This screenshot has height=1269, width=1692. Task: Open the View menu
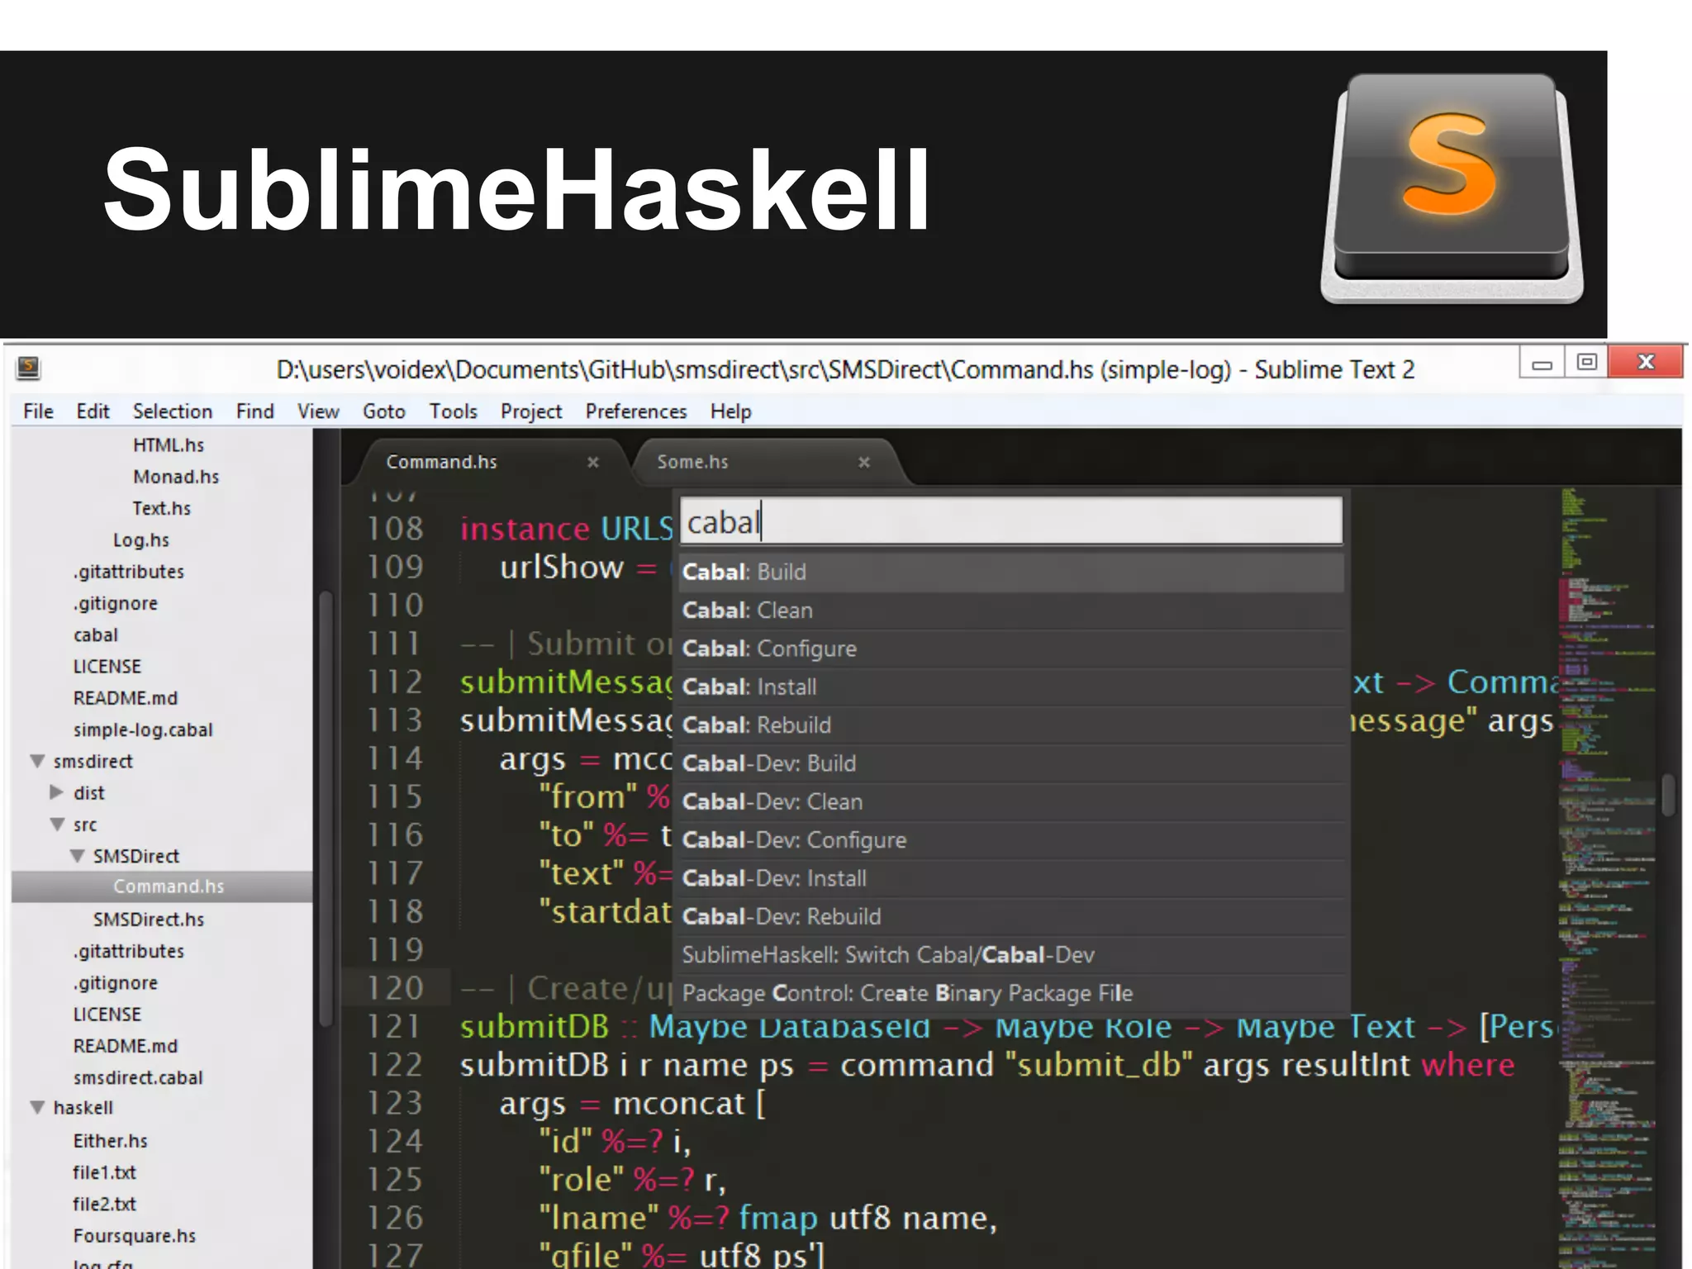pos(318,411)
